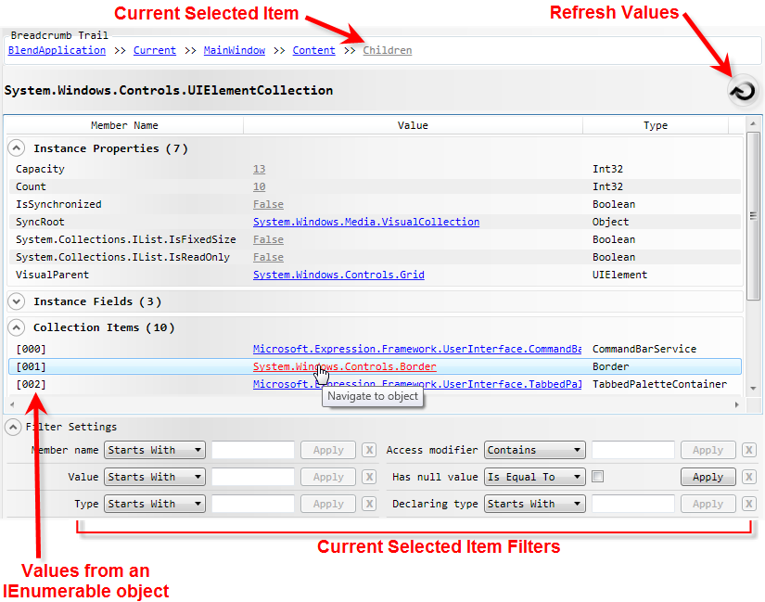Click IsFixedSize False value link

(x=268, y=239)
